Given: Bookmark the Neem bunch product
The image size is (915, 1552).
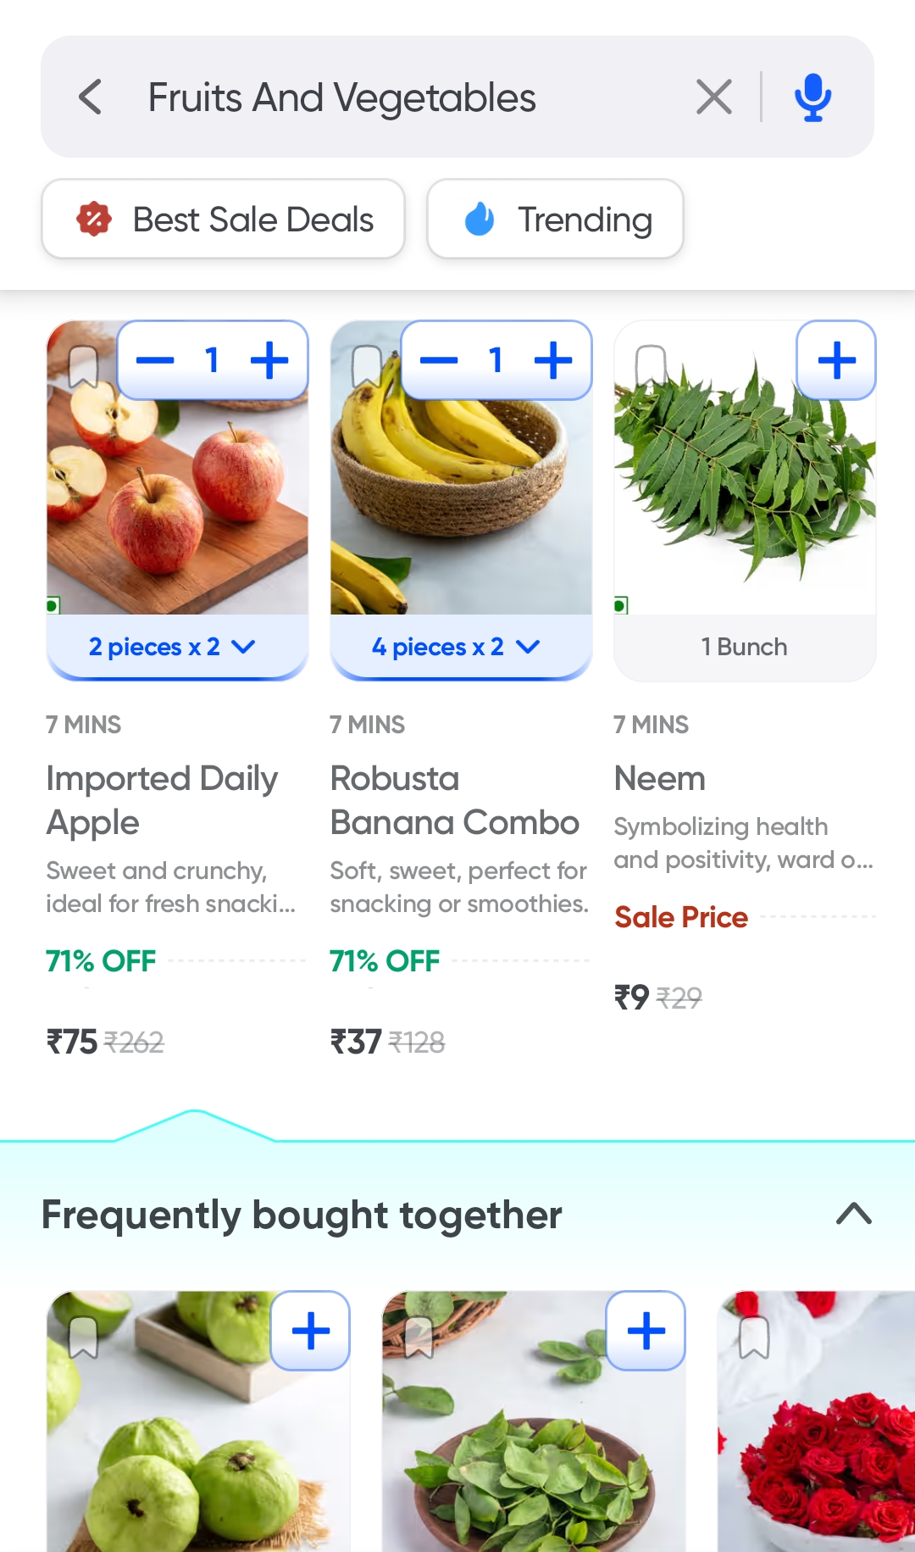Looking at the screenshot, I should [x=651, y=366].
